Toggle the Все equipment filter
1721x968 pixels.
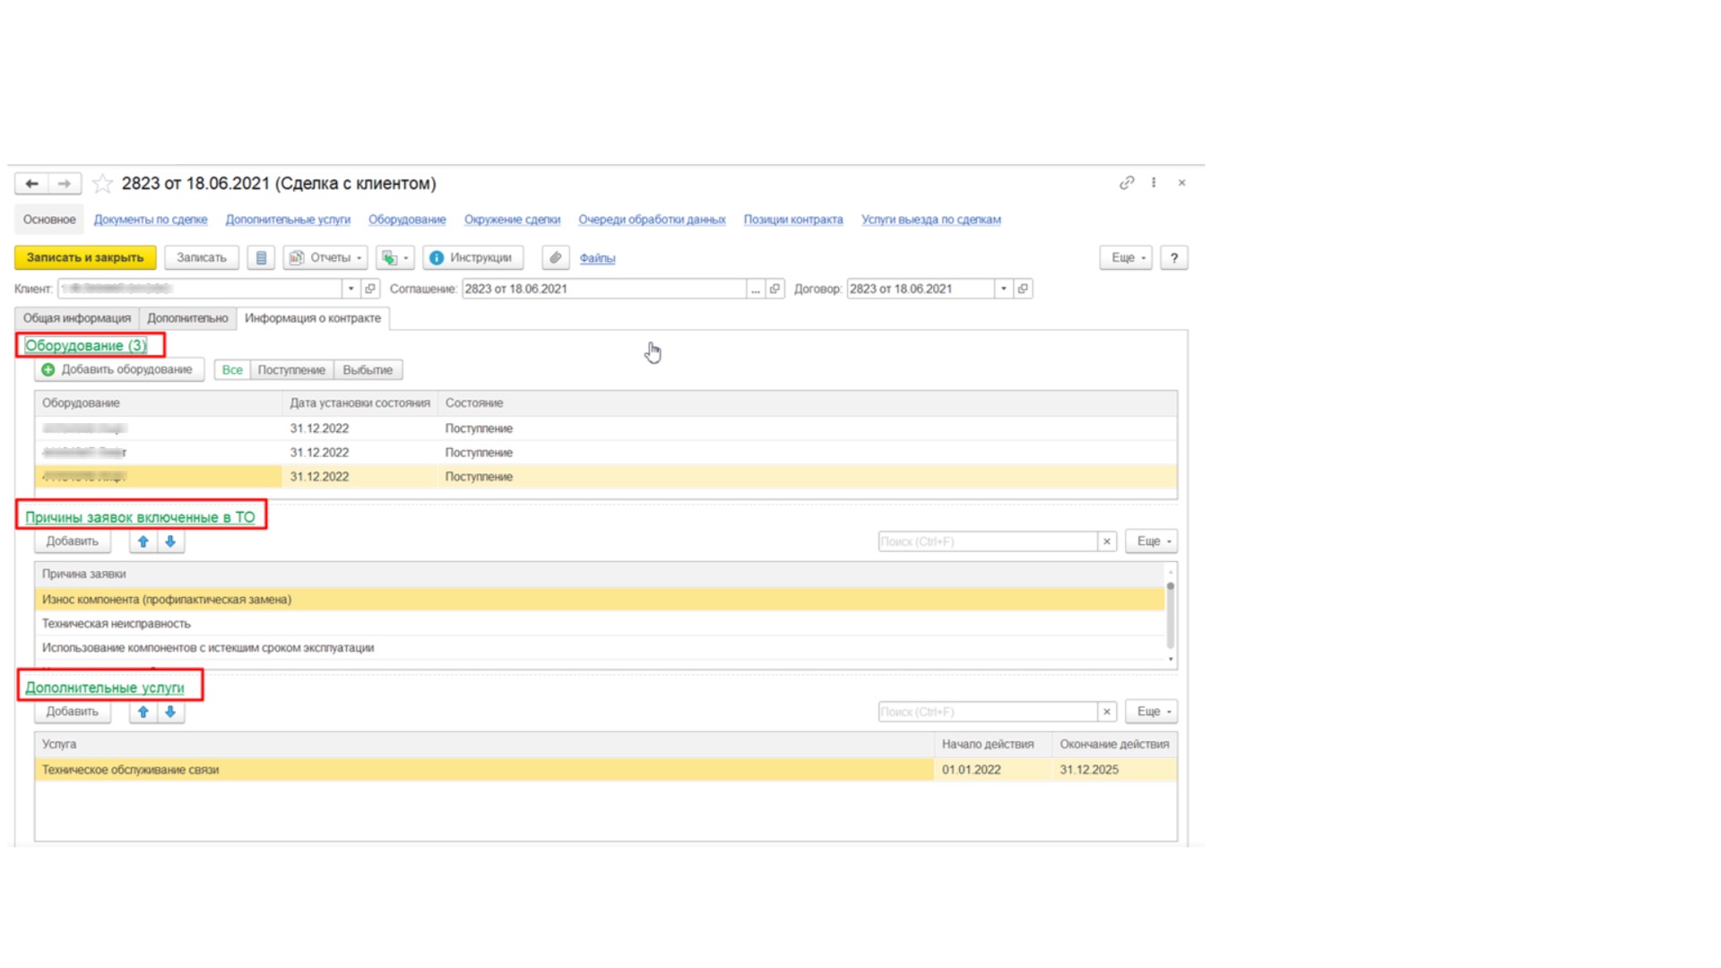(x=232, y=370)
